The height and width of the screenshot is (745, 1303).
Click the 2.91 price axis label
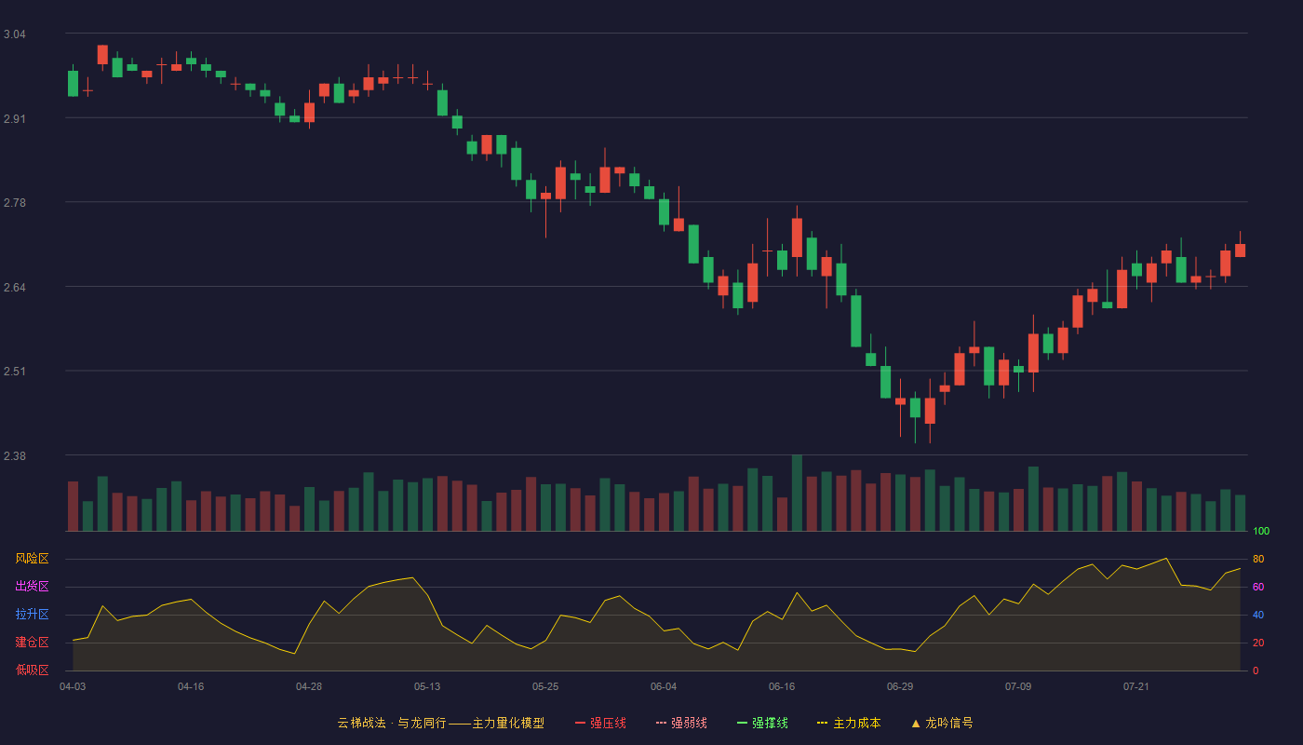[x=15, y=119]
